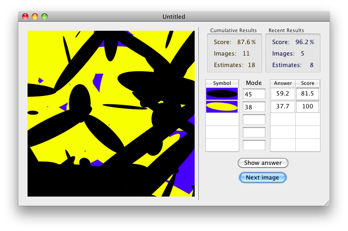Click the resize grip in window corner

pyautogui.click(x=326, y=203)
